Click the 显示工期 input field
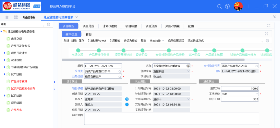280x128 pixels. [x=240, y=99]
